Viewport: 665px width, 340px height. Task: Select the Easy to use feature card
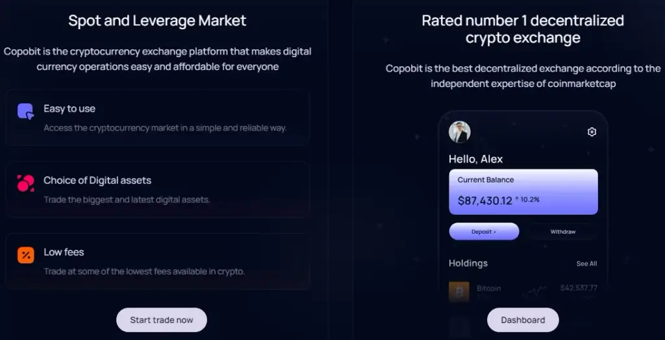click(x=157, y=118)
